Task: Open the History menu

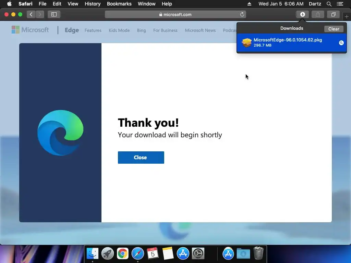Action: 93,4
